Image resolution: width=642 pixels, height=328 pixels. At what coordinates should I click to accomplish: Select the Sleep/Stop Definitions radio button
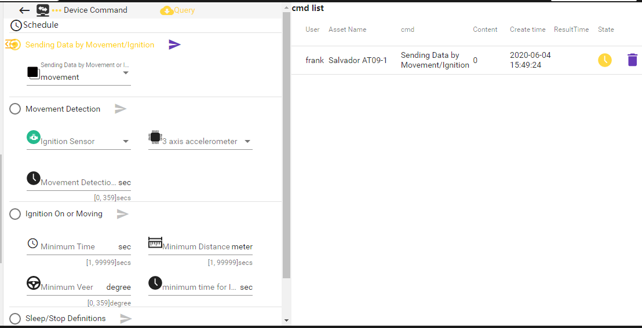tap(14, 319)
